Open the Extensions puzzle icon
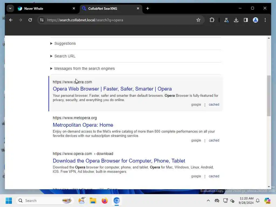 tap(212, 20)
